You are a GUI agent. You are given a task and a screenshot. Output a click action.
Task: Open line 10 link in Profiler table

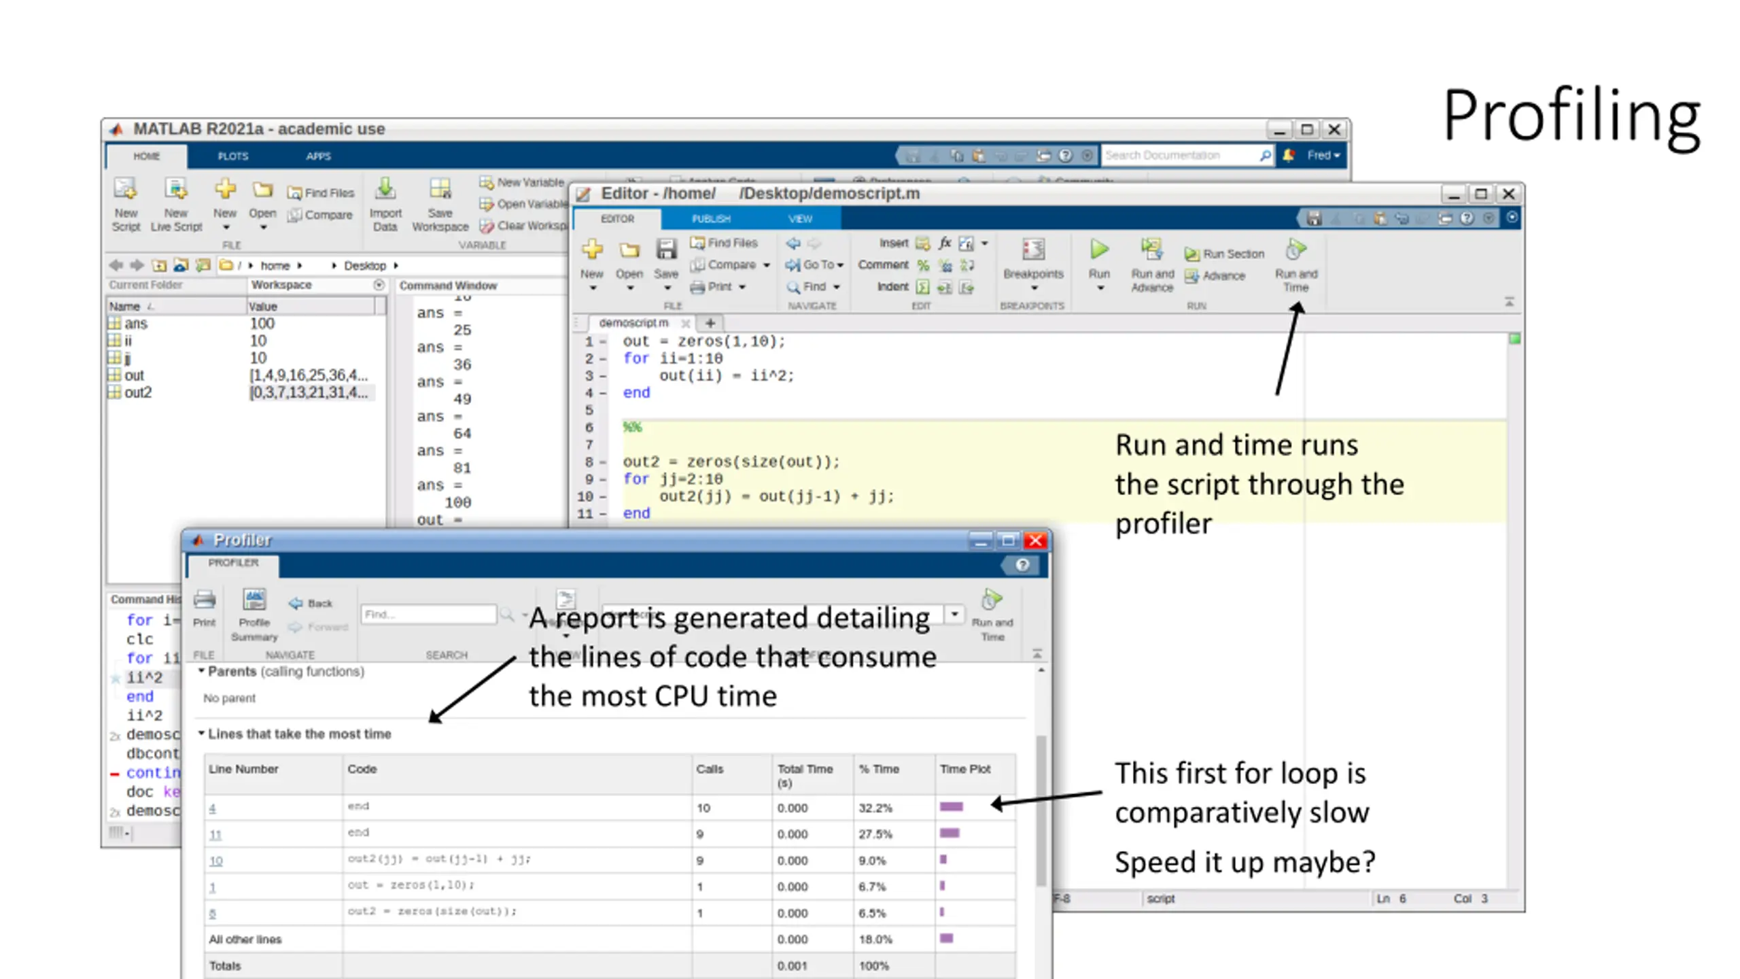pos(215,861)
